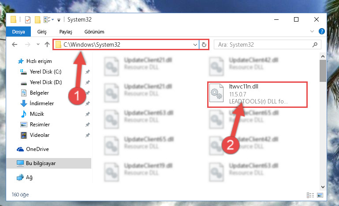Switch to the Görünüm tab
The width and height of the screenshot is (339, 206).
(x=94, y=32)
